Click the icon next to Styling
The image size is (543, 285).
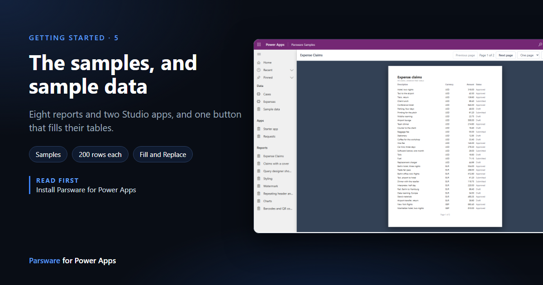[258, 179]
